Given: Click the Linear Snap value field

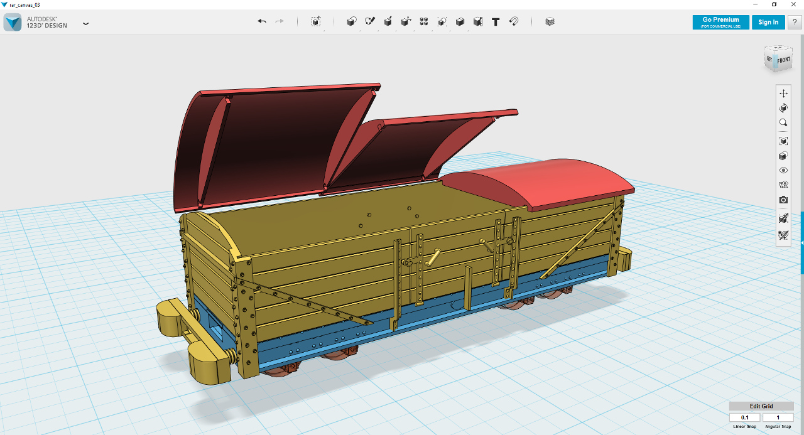Looking at the screenshot, I should tap(745, 417).
